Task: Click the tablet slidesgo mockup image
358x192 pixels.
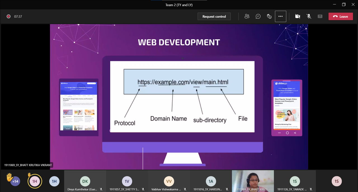Action: click(x=79, y=107)
